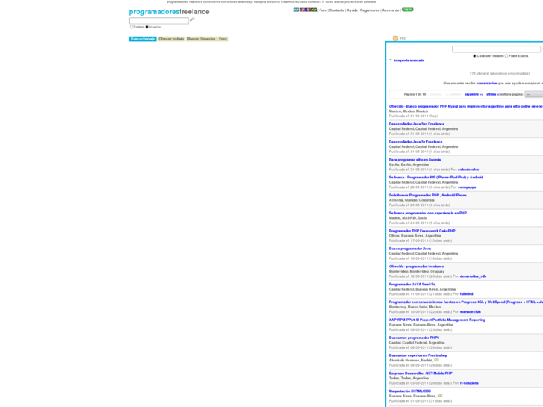Click the magnifier search icon by the header search box
The width and height of the screenshot is (543, 407).
[x=193, y=19]
